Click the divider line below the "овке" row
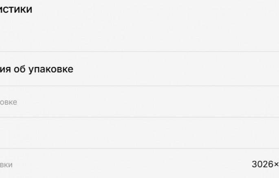The height and width of the screenshot is (178, 279). 139,117
